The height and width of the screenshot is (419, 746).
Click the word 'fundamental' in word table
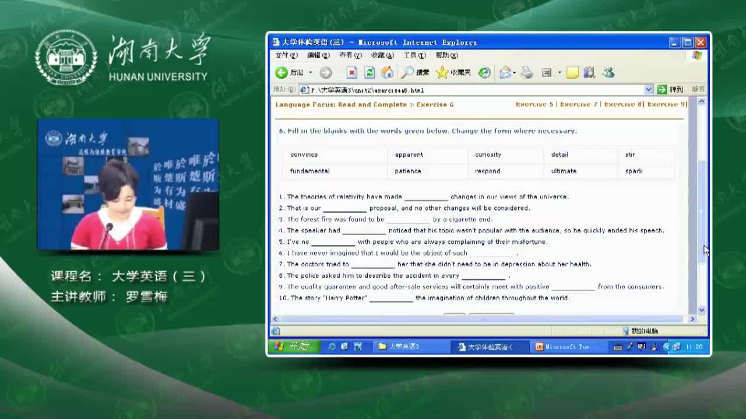[309, 171]
